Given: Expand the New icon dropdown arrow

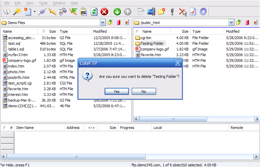Looking at the screenshot, I should coord(35,12).
